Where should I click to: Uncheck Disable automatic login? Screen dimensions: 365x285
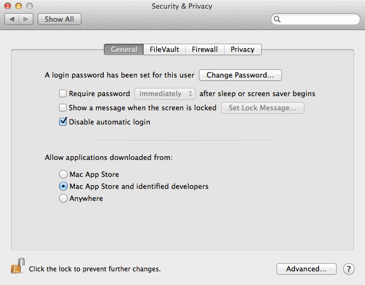63,122
